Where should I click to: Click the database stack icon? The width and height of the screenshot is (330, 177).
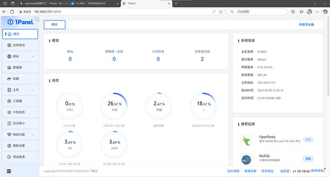point(9,67)
